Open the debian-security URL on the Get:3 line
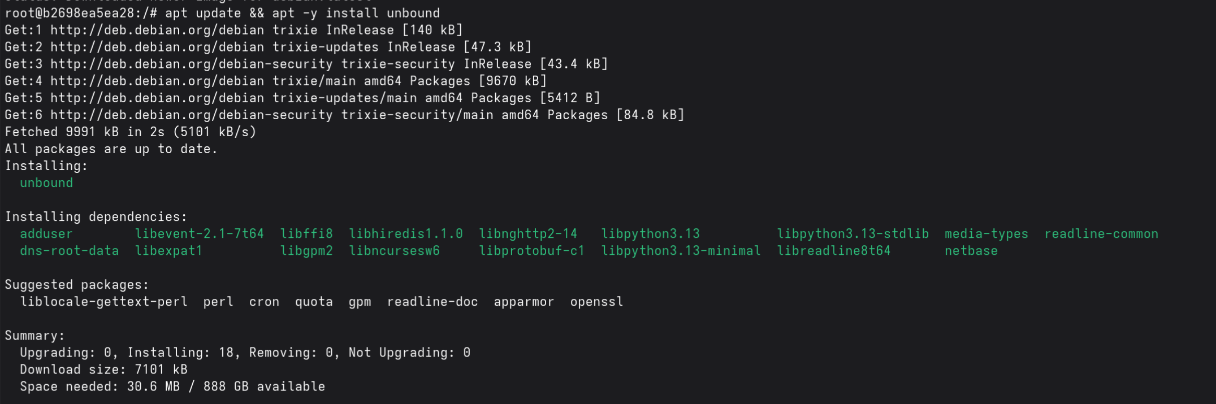1216x404 pixels. coord(191,64)
